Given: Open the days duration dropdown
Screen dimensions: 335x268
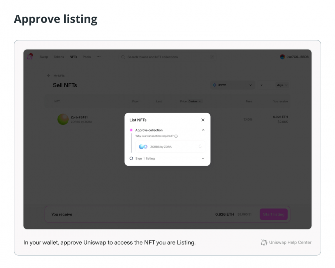Looking at the screenshot, I should click(282, 85).
